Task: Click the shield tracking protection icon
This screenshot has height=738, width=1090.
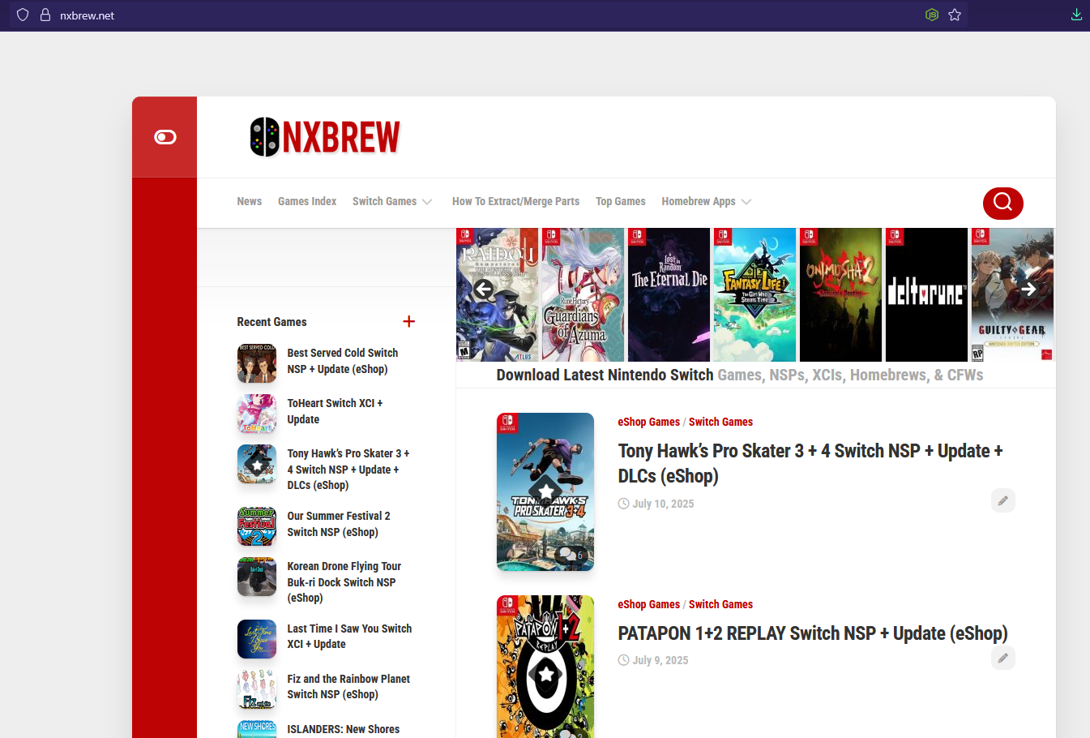Action: click(x=23, y=15)
